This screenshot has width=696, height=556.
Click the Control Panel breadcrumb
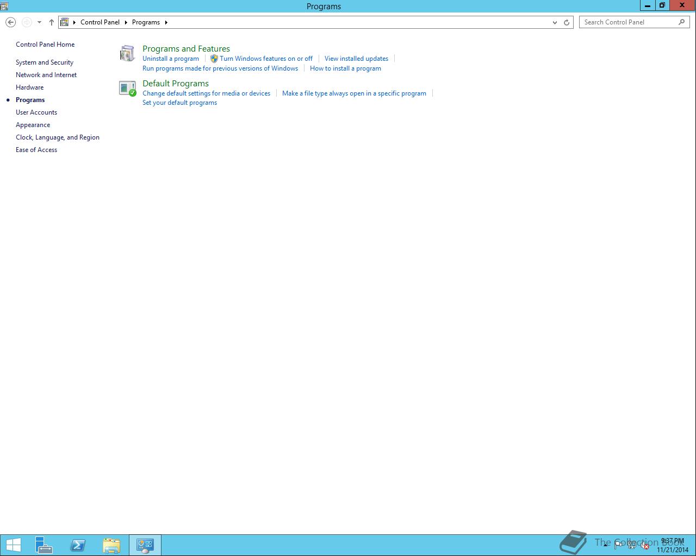[x=100, y=22]
